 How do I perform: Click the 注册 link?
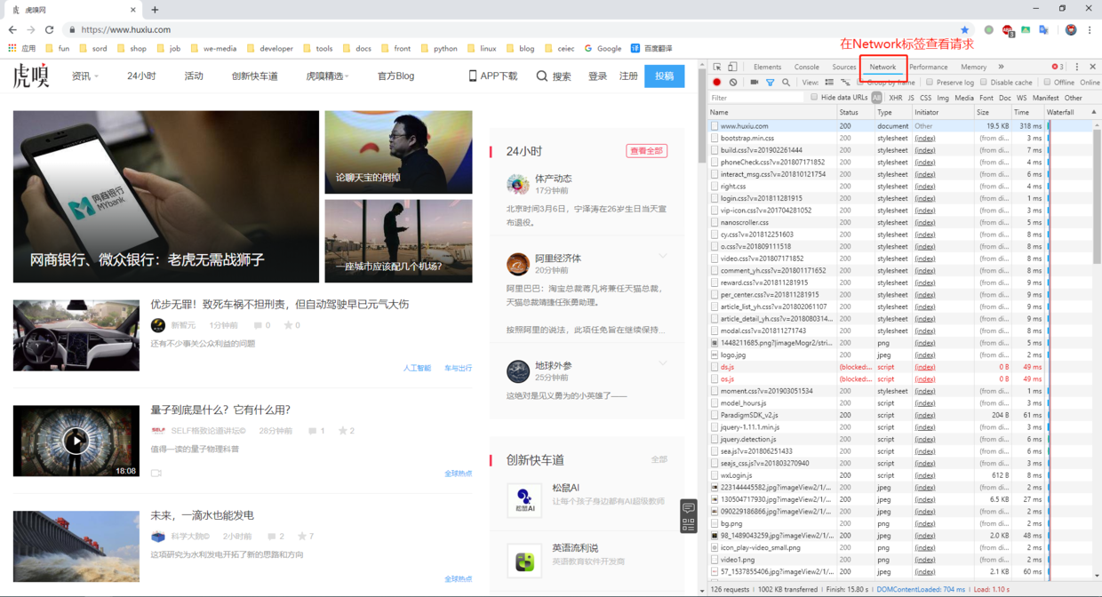pos(628,76)
